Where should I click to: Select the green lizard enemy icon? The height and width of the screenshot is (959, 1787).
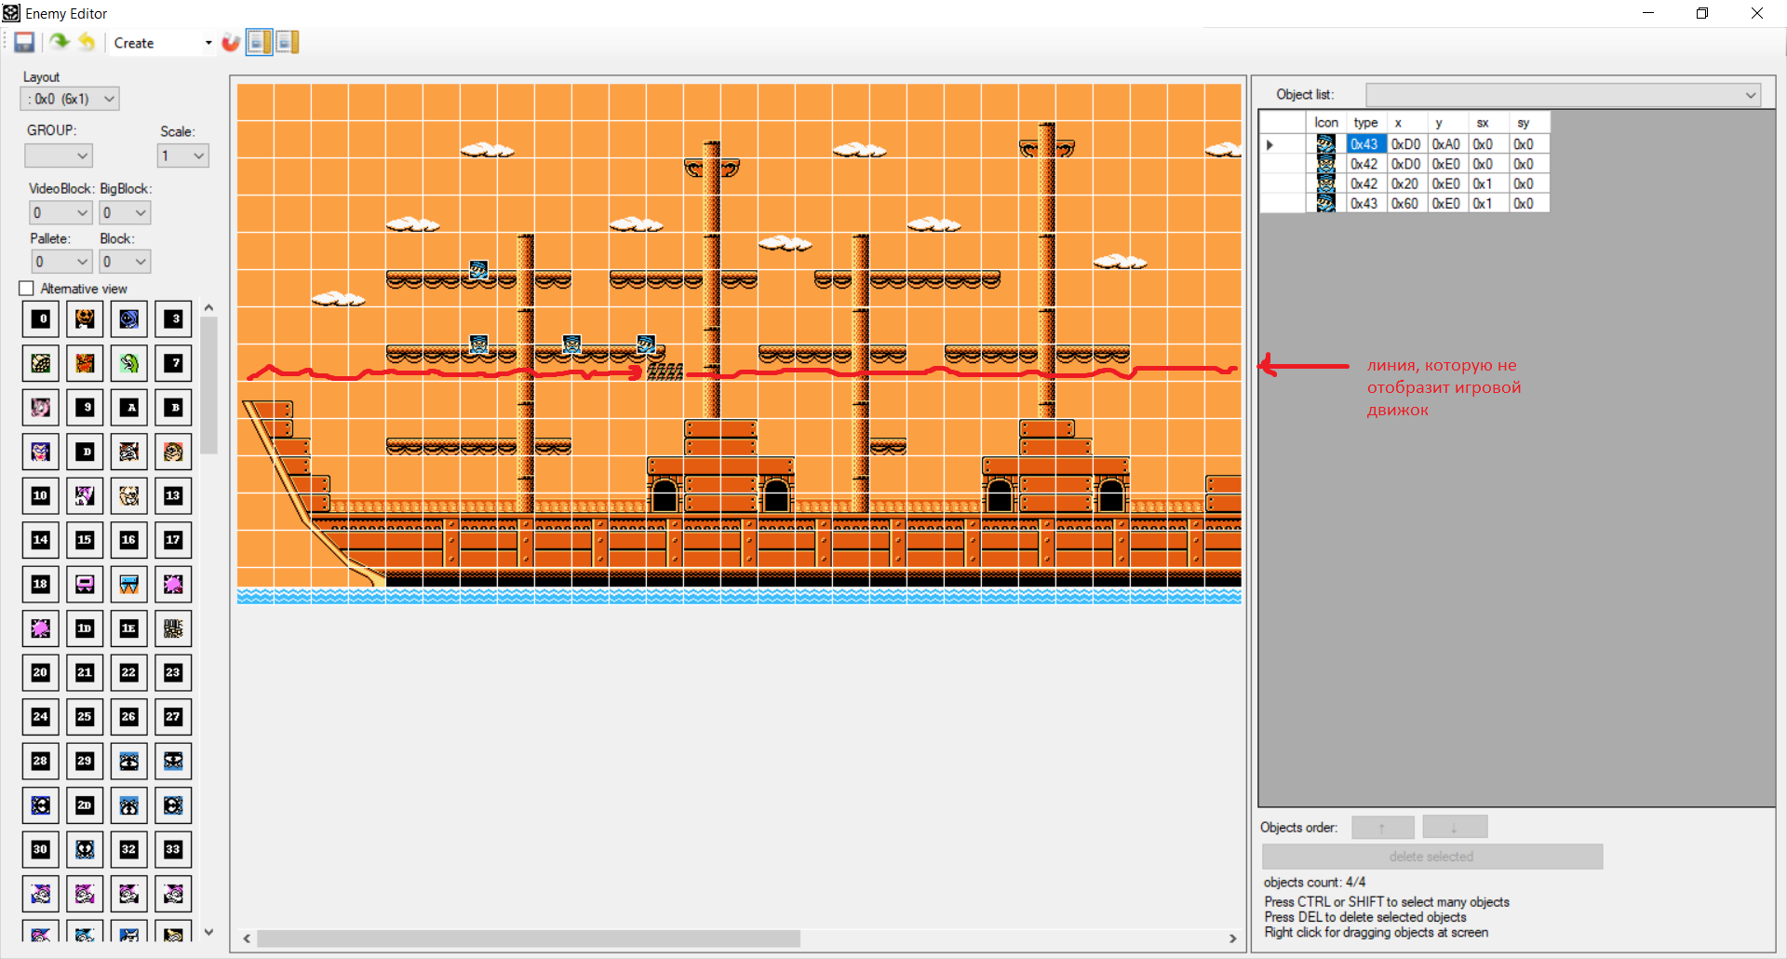pos(129,363)
